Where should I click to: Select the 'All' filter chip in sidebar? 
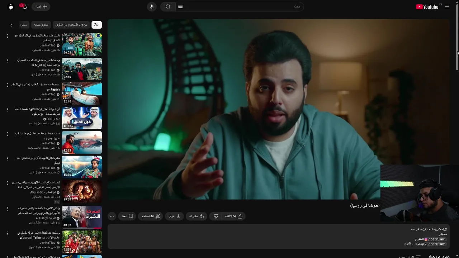96,25
